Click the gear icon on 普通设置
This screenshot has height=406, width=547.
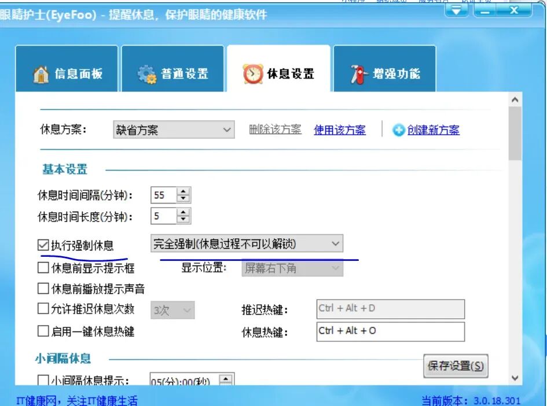(x=147, y=74)
